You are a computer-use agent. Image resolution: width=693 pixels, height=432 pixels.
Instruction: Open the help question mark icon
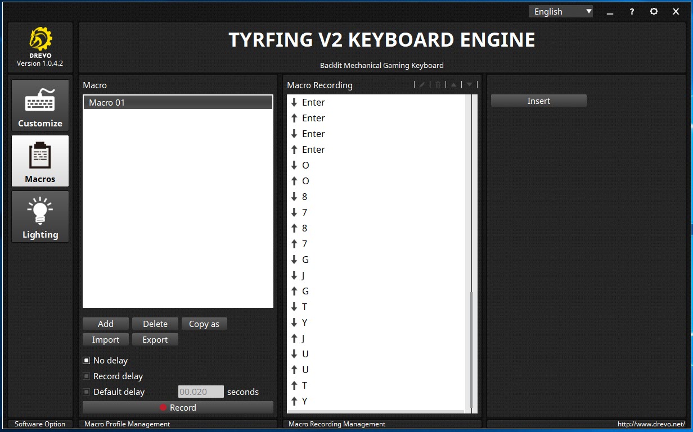coord(632,11)
